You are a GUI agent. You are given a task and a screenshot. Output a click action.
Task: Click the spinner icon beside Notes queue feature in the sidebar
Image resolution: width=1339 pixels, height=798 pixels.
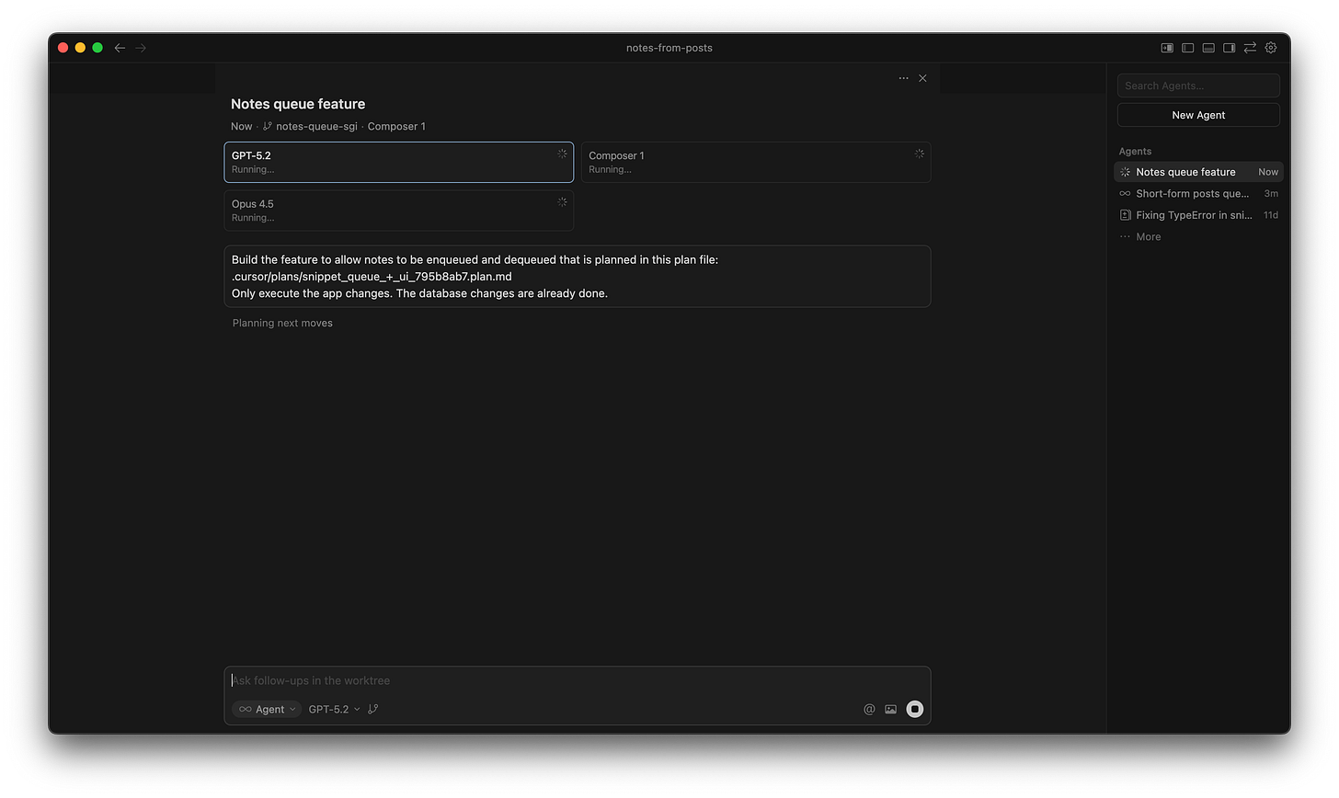(1125, 172)
